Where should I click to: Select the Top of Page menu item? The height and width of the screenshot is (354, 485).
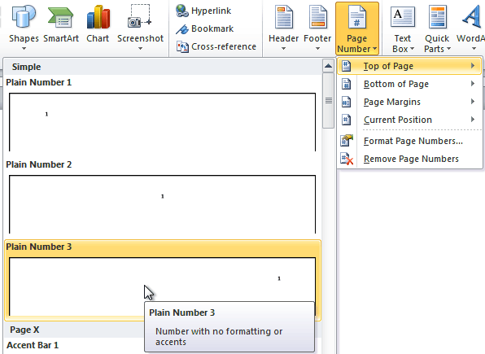pos(409,66)
